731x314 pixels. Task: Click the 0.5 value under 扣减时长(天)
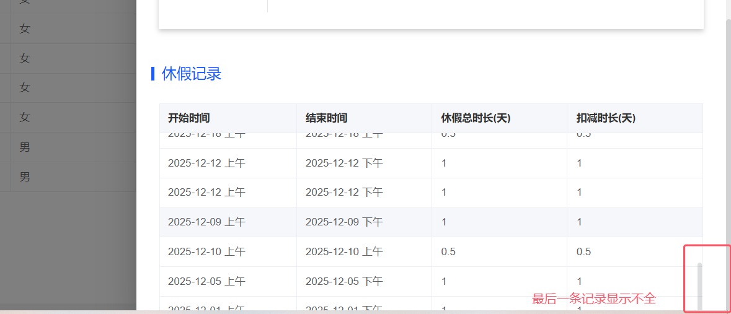pyautogui.click(x=583, y=251)
